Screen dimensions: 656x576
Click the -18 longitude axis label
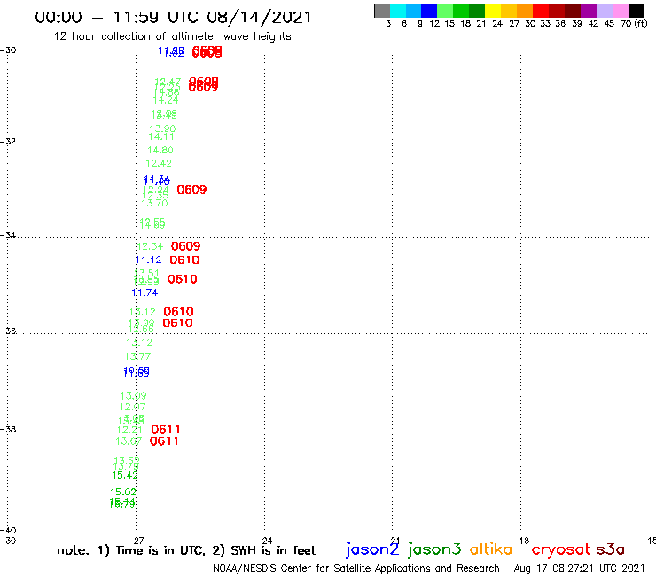(x=521, y=541)
